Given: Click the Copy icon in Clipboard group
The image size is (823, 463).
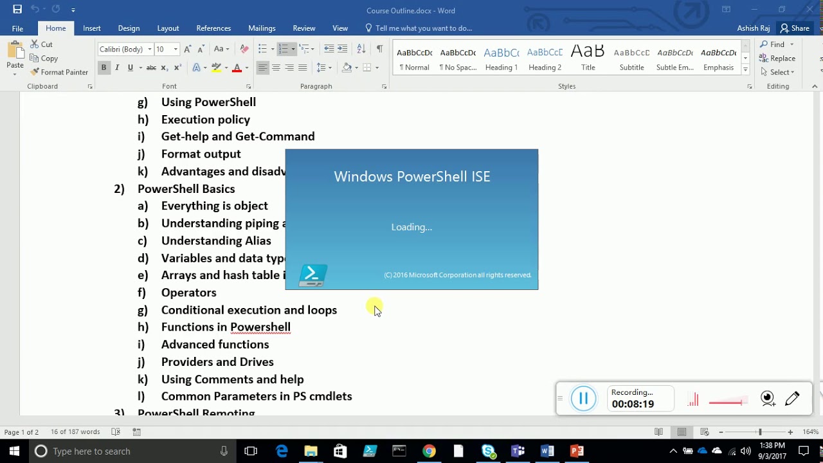Looking at the screenshot, I should 35,59.
